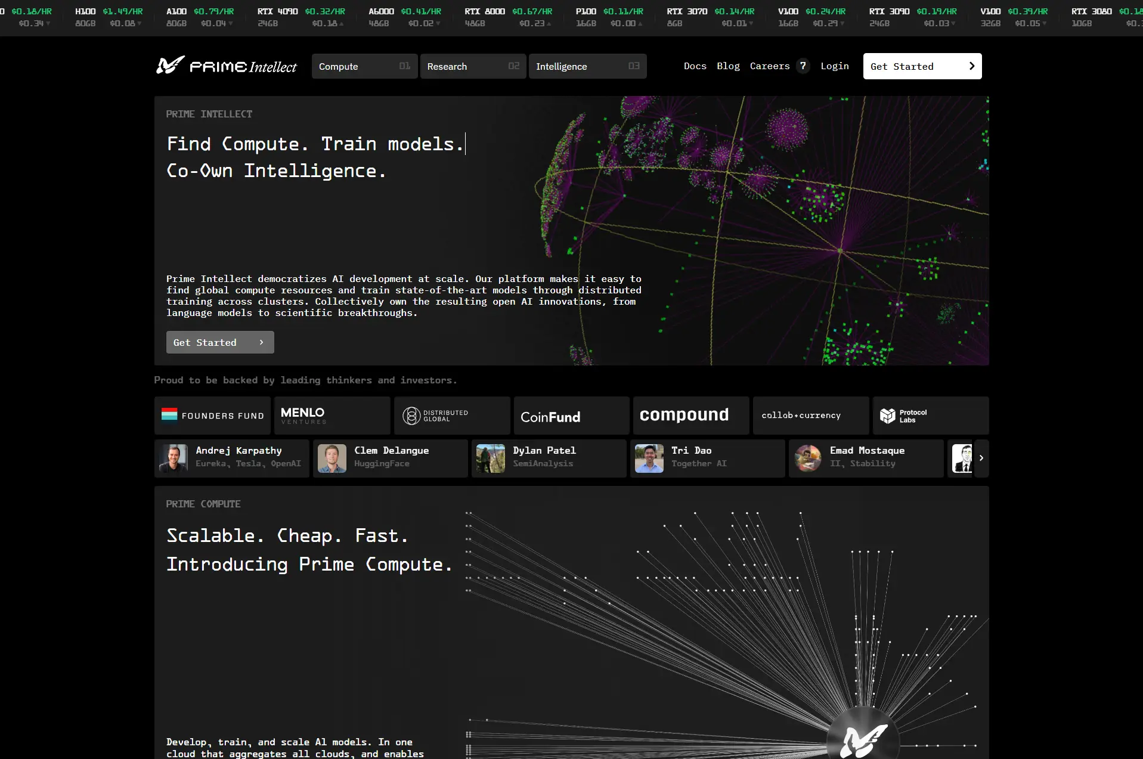Click Clem Delangue's avatar photo
1143x759 pixels.
332,459
